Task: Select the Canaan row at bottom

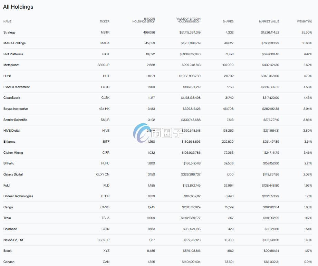Action: [9, 262]
